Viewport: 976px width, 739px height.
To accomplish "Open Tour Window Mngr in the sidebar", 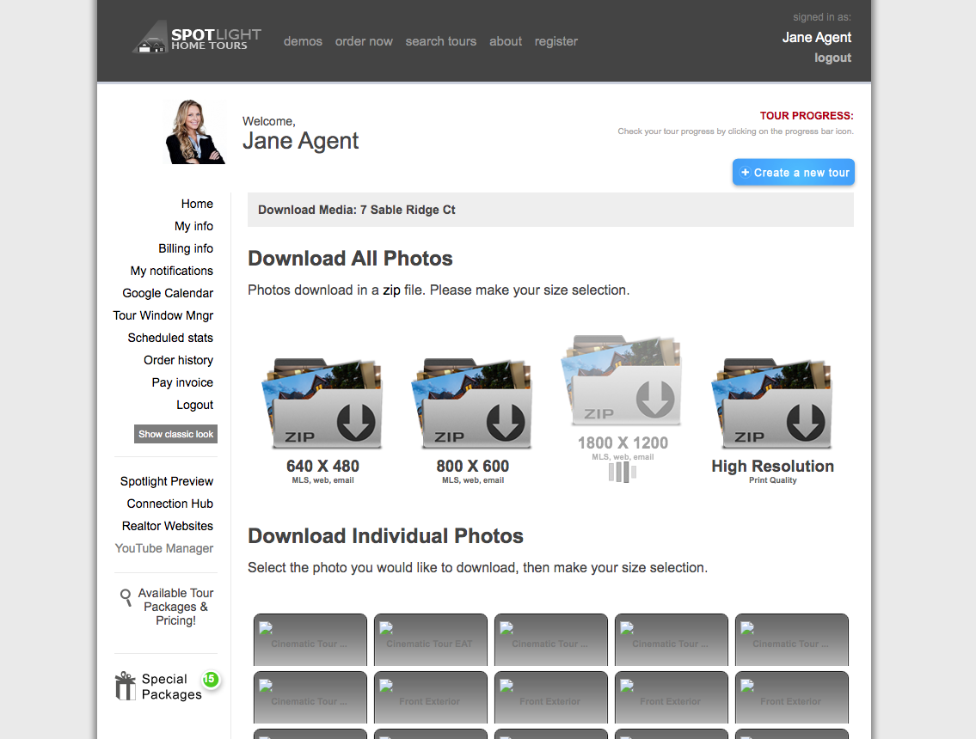I will [x=163, y=316].
